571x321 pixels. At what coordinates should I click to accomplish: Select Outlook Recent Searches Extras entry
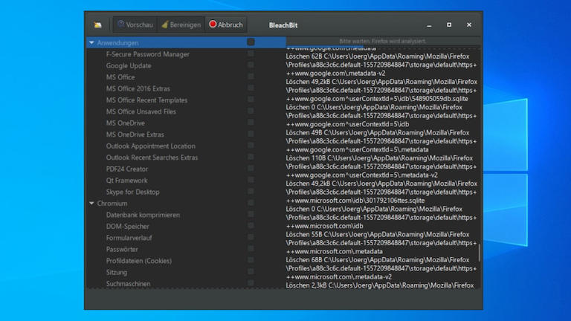(152, 158)
